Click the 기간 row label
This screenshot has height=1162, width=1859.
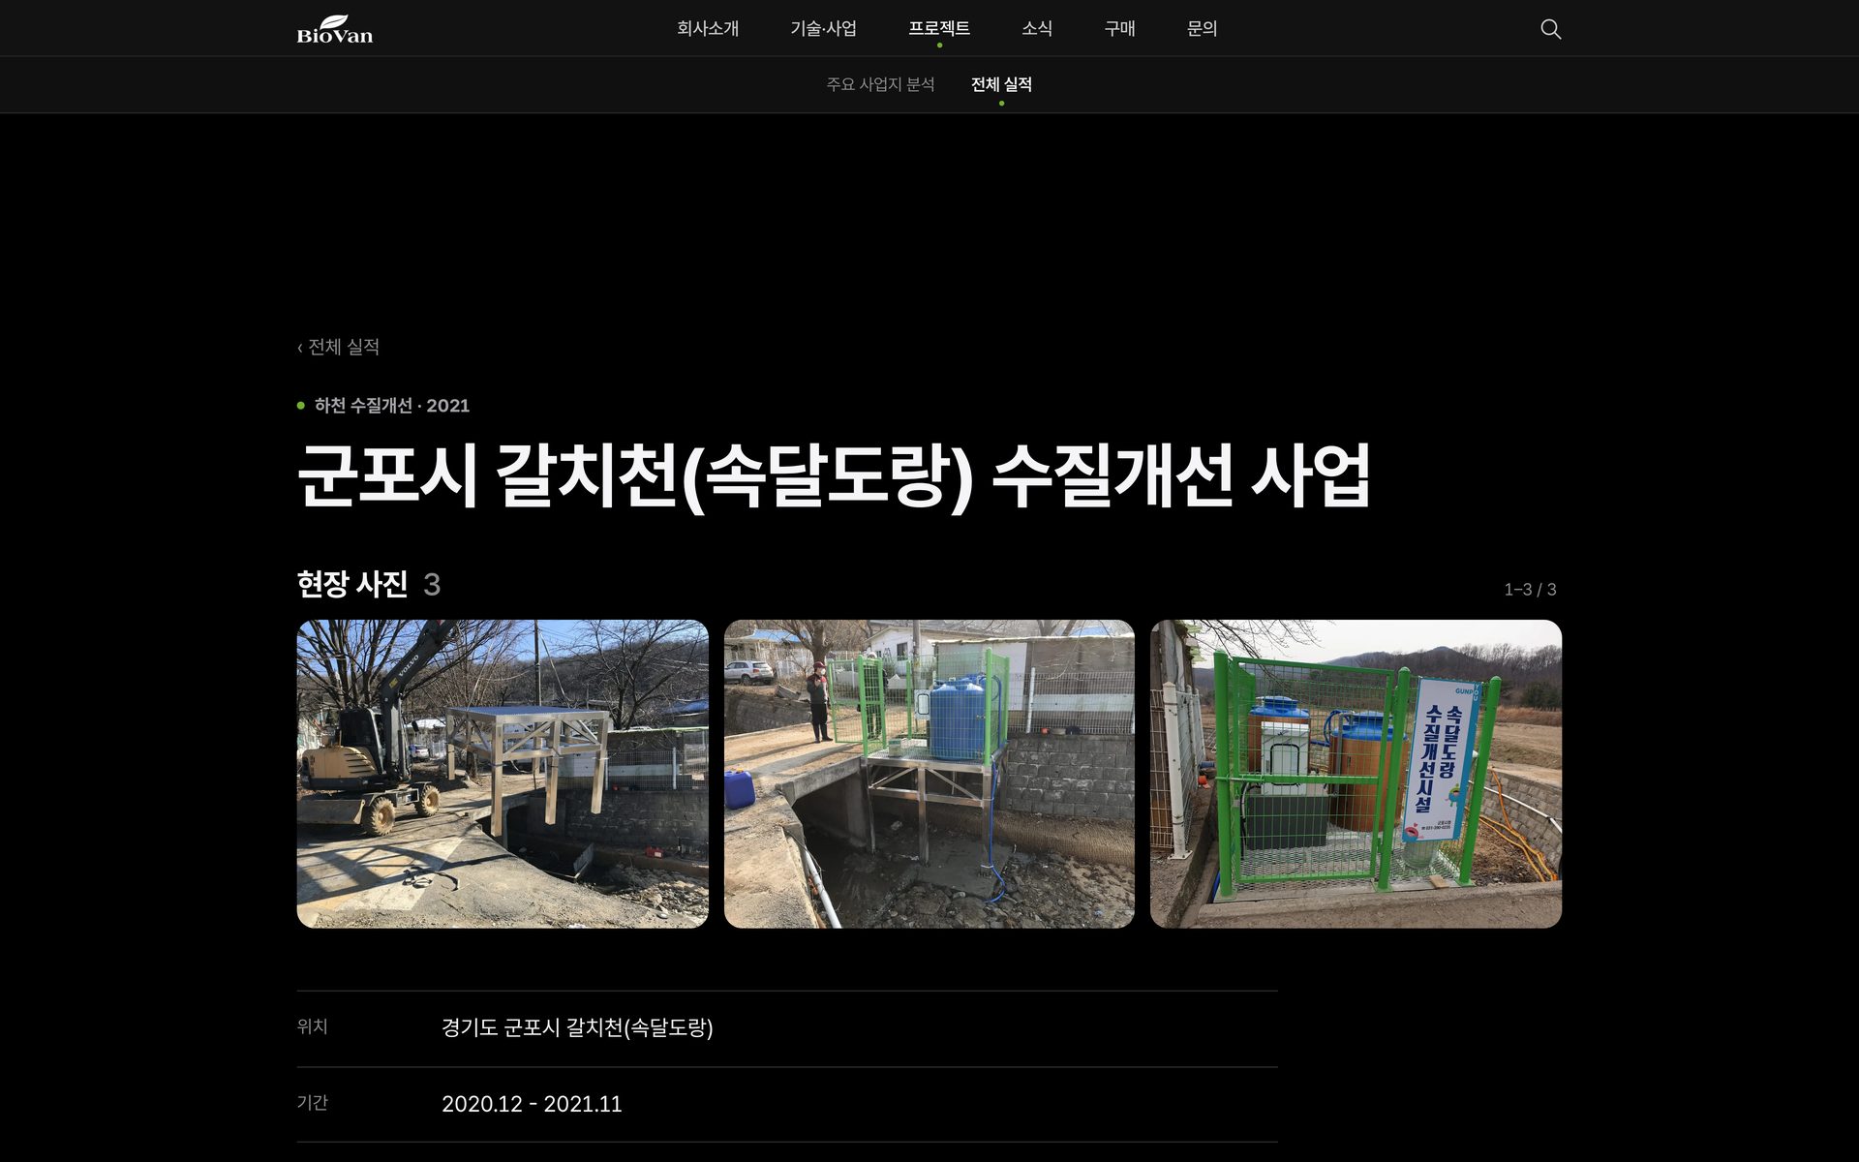point(312,1103)
